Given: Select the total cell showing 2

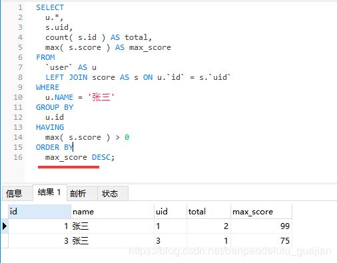Looking at the screenshot, I should click(x=208, y=226).
